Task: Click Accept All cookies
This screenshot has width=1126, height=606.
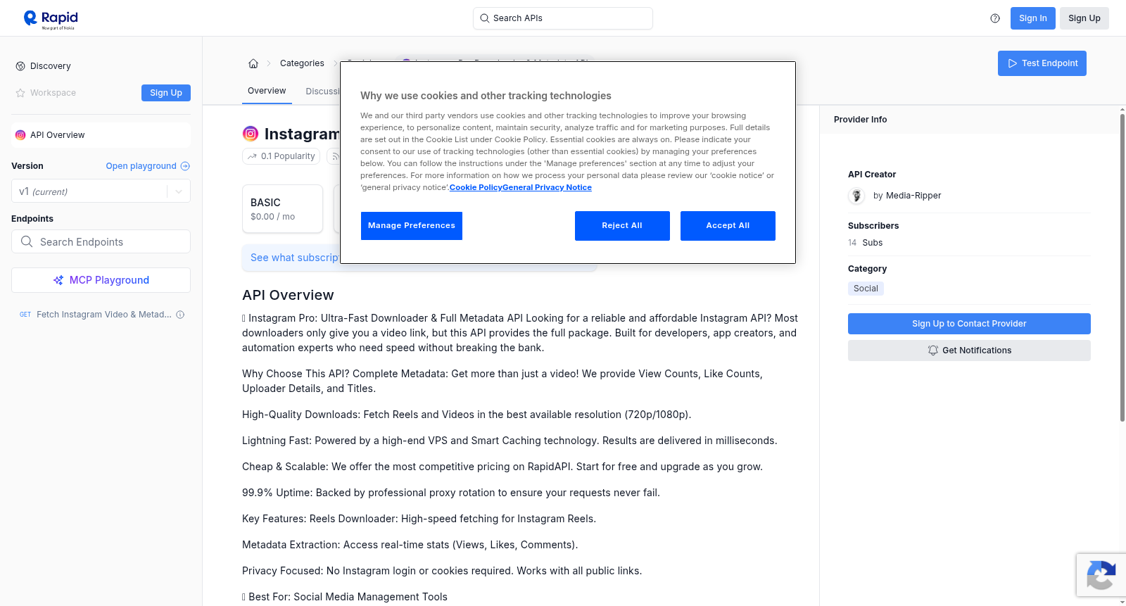Action: [x=728, y=226]
